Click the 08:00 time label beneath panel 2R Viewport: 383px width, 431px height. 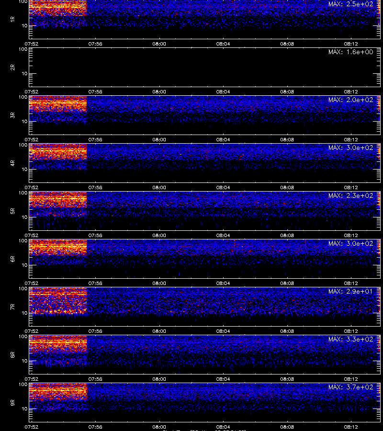pyautogui.click(x=159, y=92)
